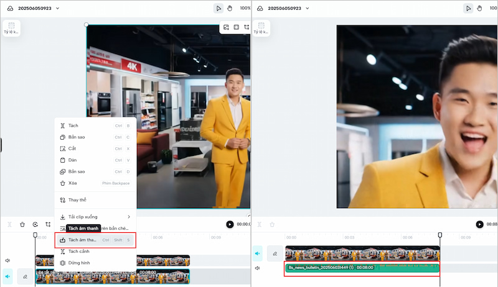Image resolution: width=498 pixels, height=287 pixels.
Task: Click the playhead marker in left timeline
Action: point(35,235)
